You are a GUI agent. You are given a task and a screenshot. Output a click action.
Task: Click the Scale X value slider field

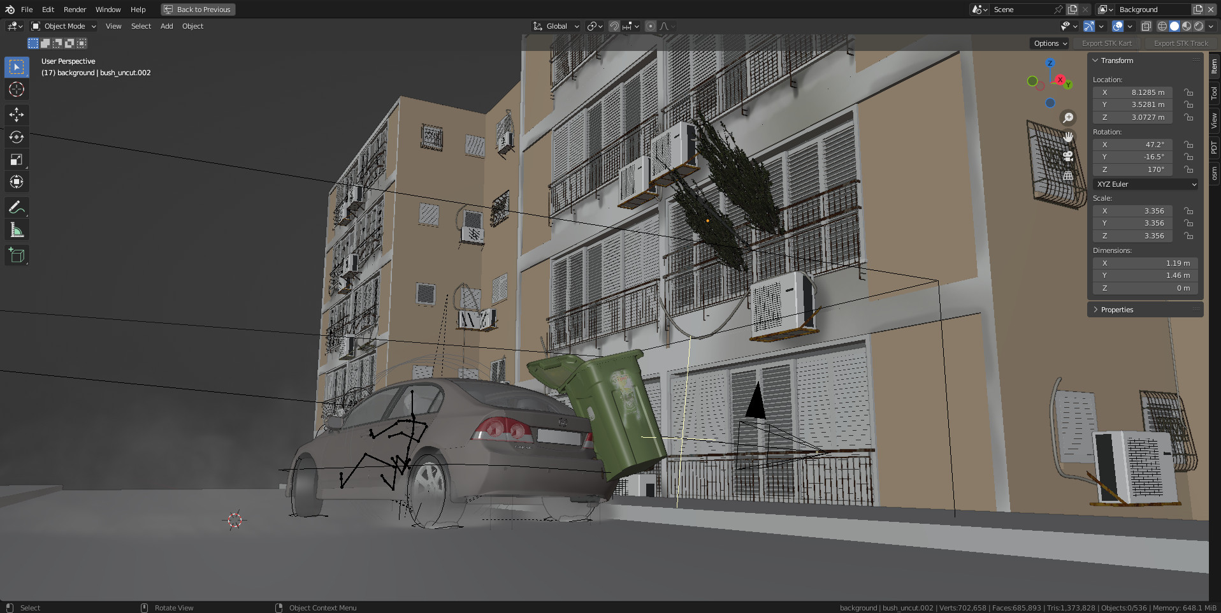(x=1133, y=211)
